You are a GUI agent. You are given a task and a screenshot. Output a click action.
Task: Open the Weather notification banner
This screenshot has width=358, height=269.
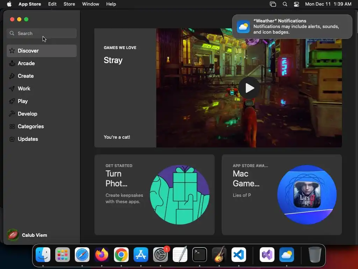[x=292, y=27]
